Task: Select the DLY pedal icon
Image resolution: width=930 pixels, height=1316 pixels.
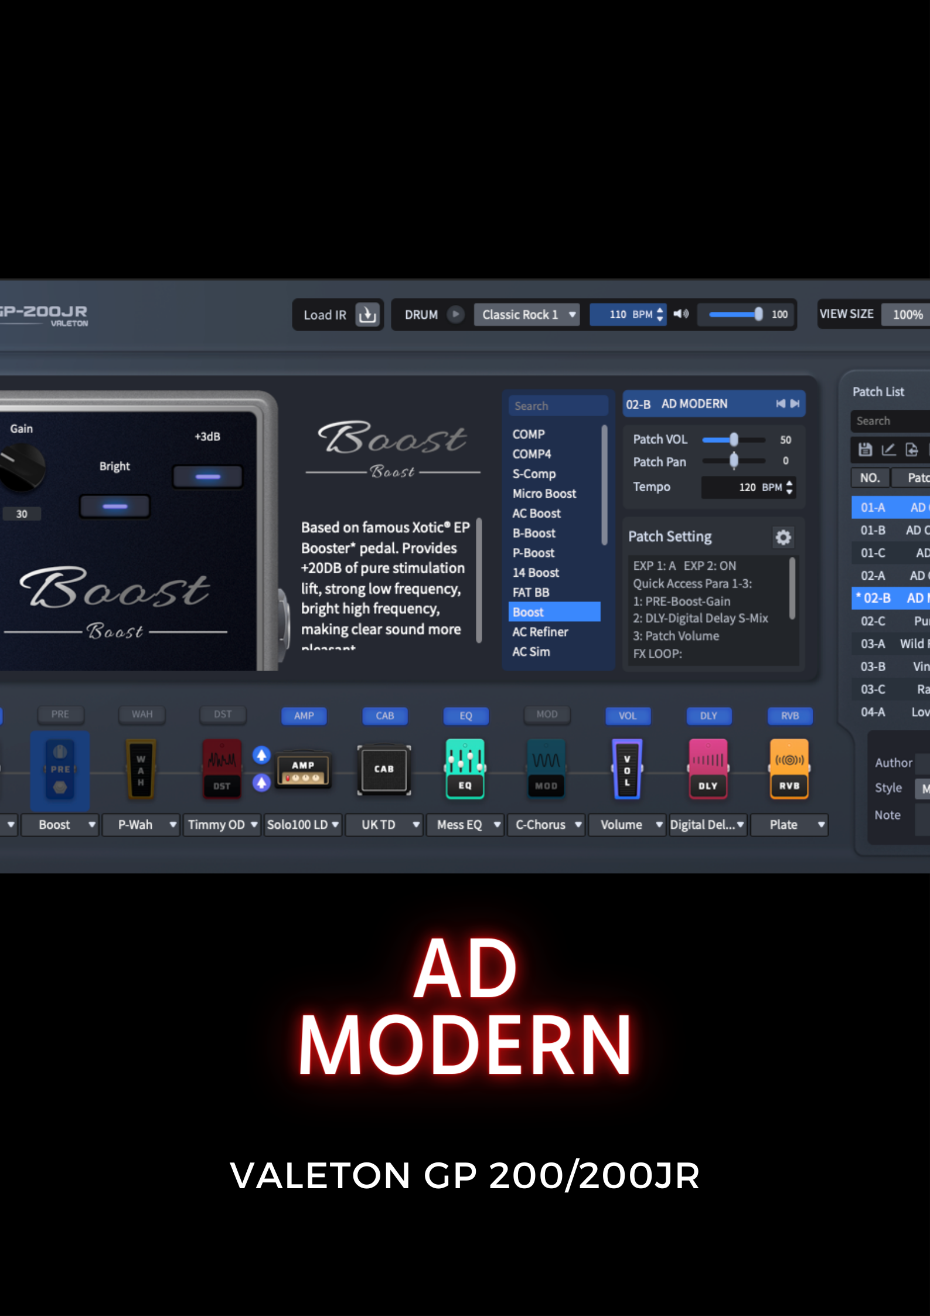Action: click(x=708, y=769)
